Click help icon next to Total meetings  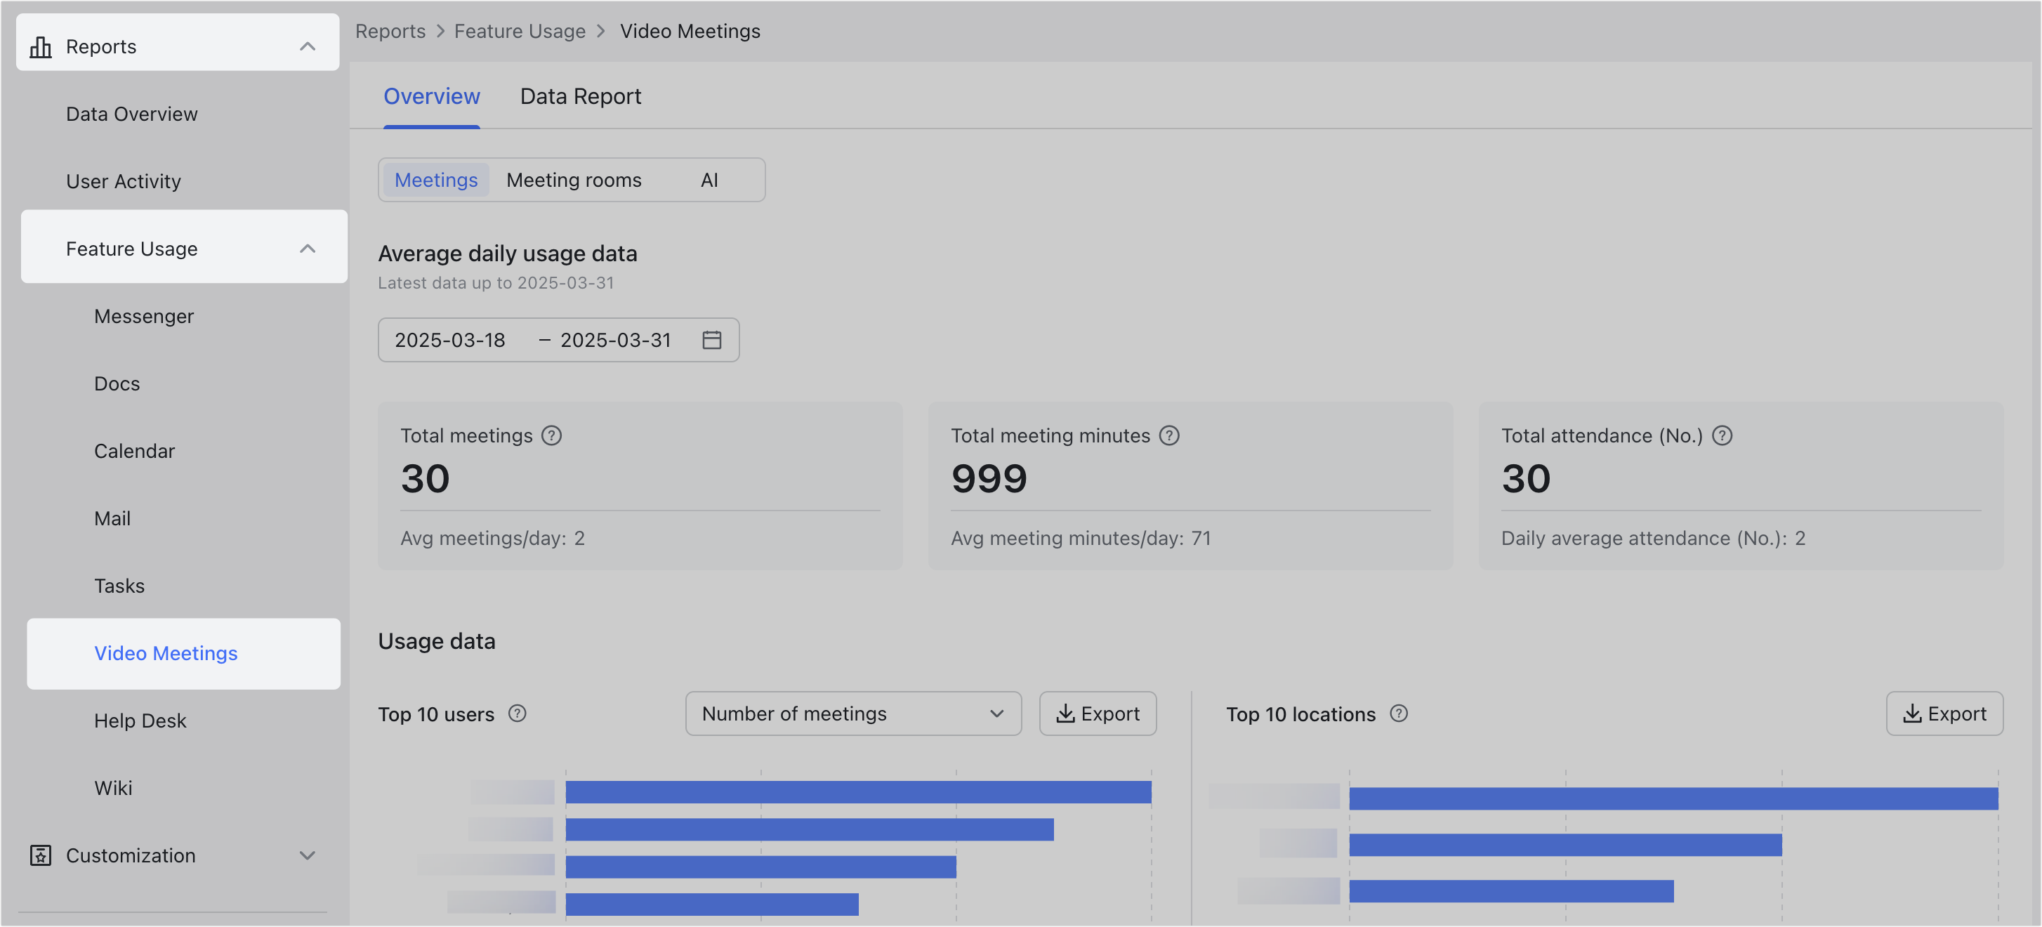point(552,436)
